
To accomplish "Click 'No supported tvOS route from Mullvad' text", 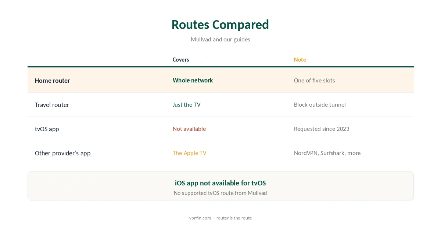I will pyautogui.click(x=220, y=193).
